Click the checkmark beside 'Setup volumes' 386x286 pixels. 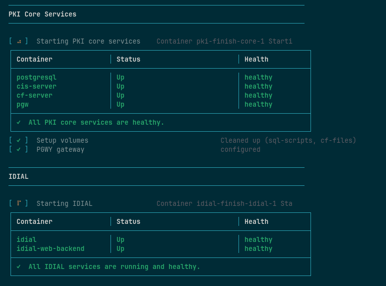tap(18, 140)
